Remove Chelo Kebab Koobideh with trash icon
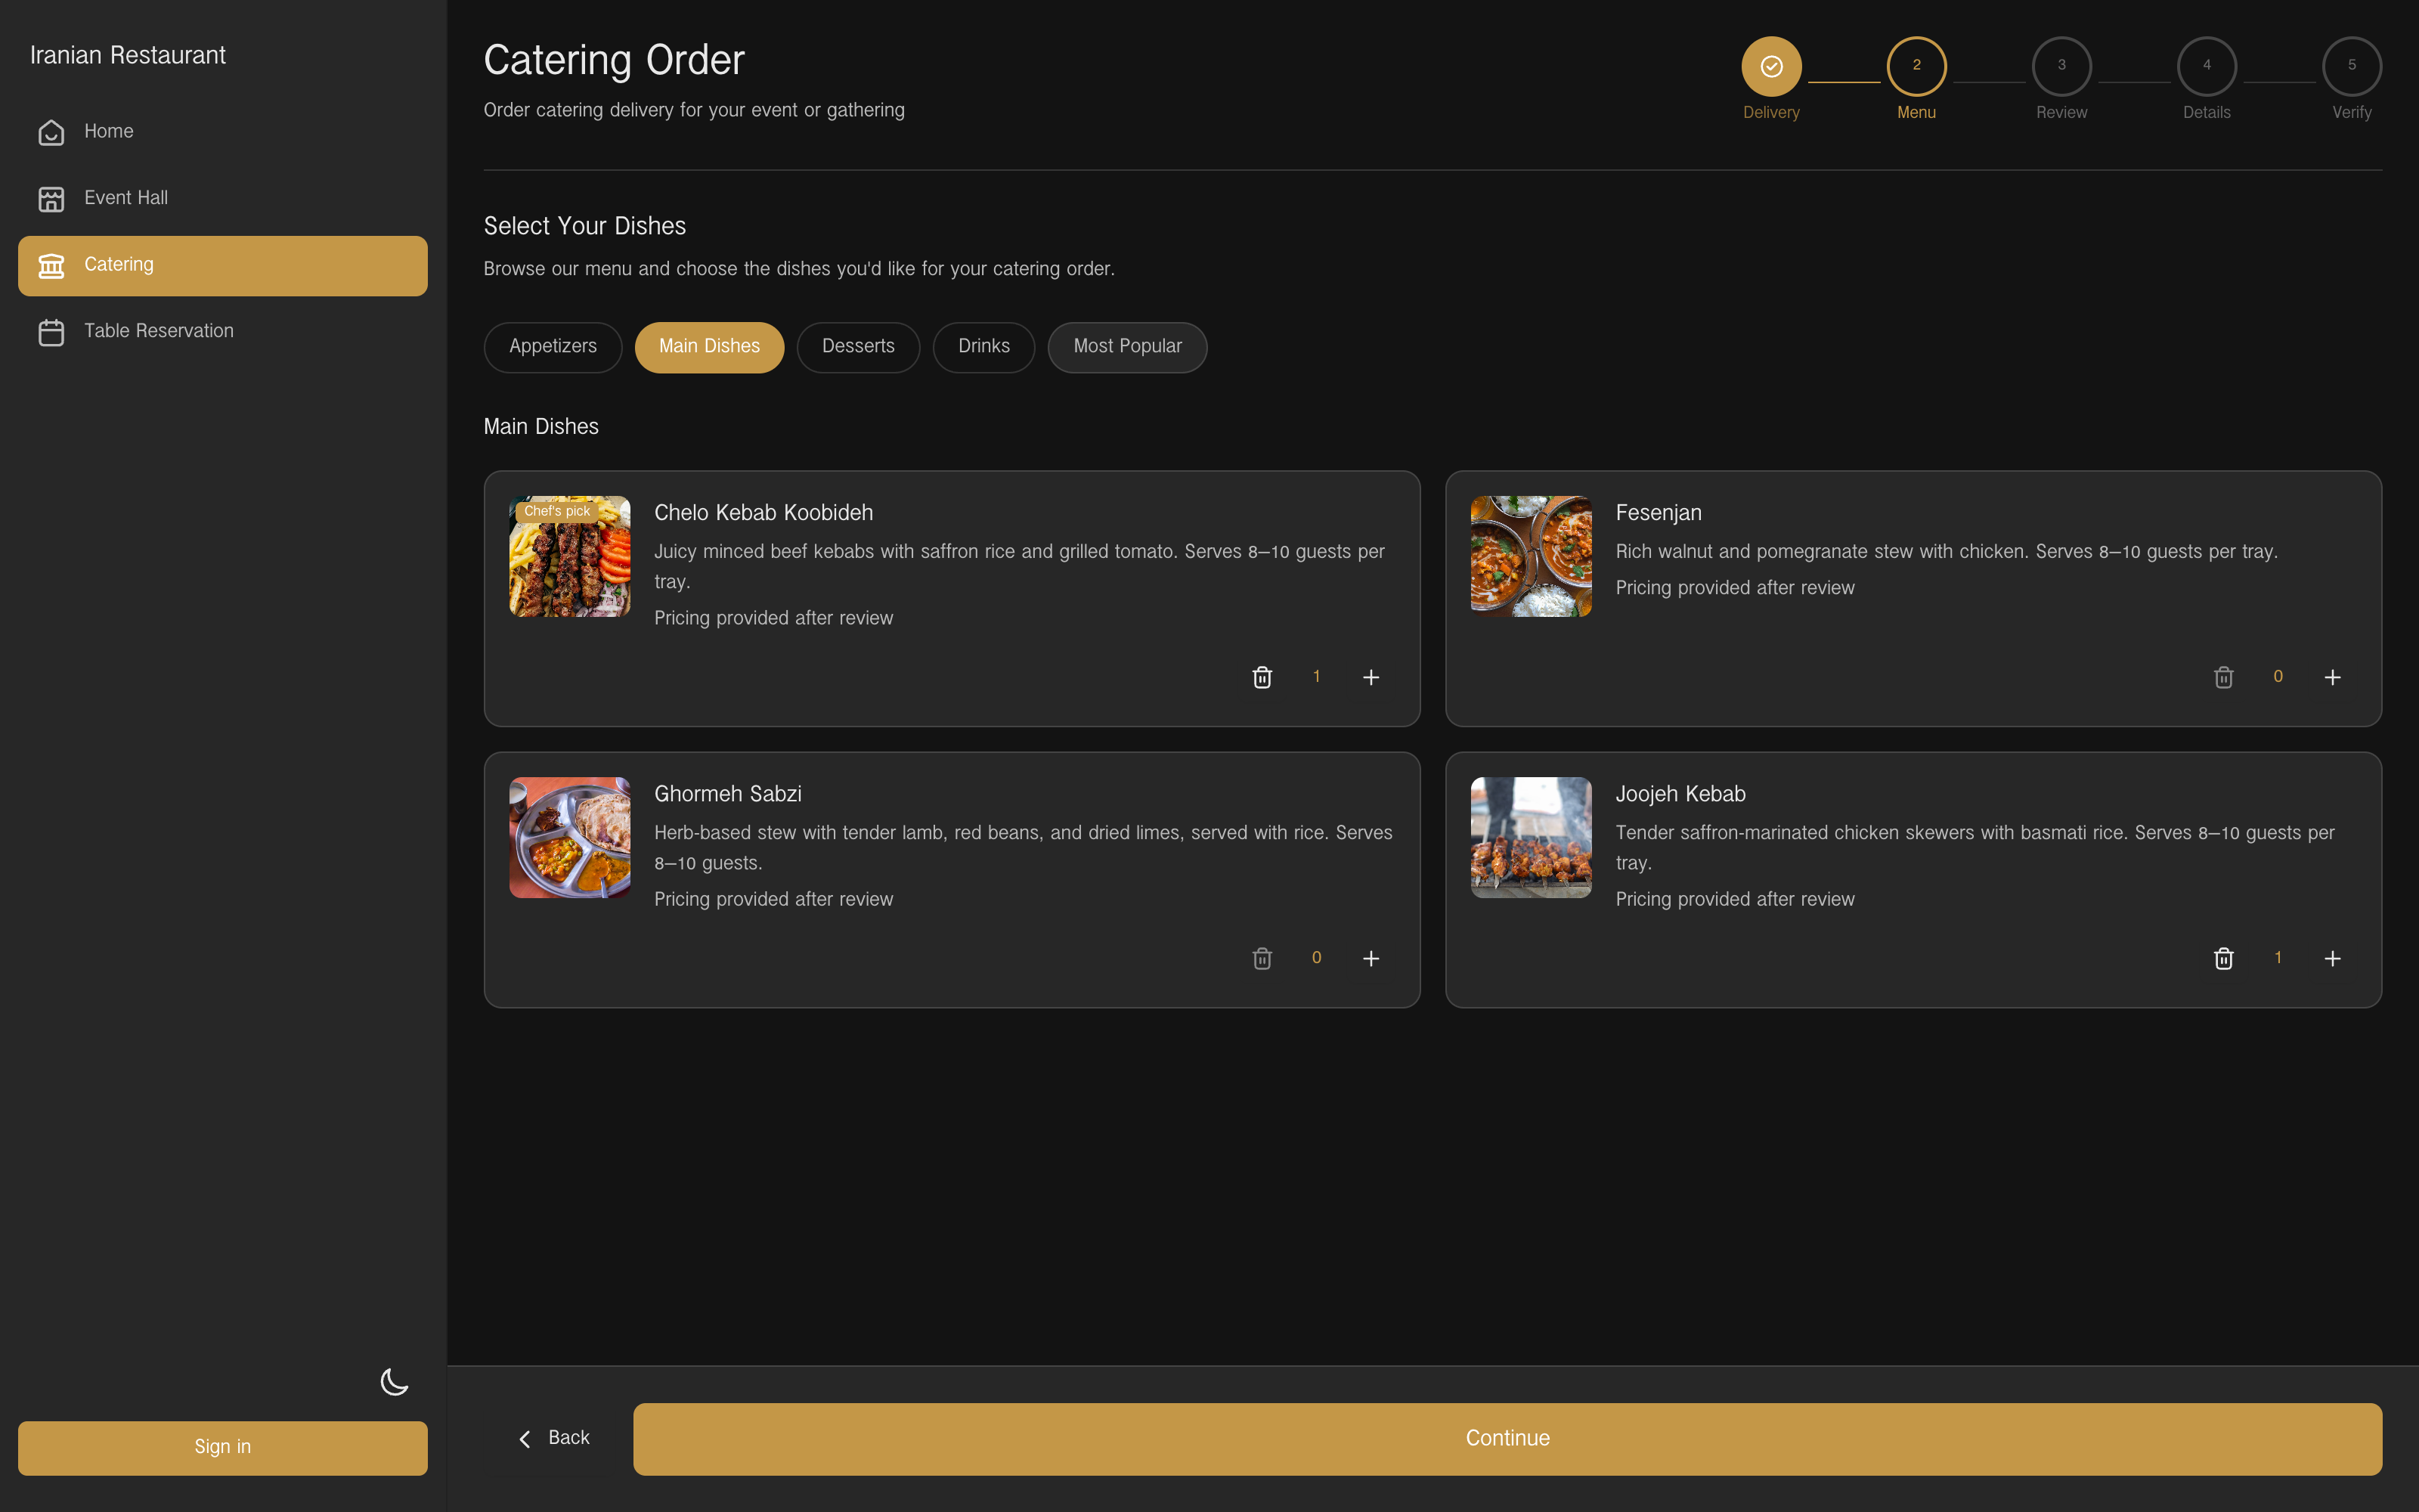The width and height of the screenshot is (2419, 1512). [x=1262, y=677]
